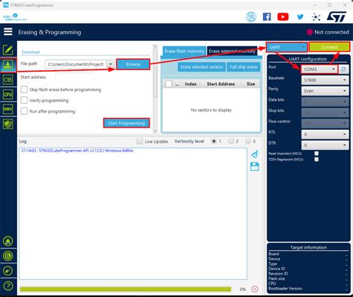
Task: Clear the log with broom icon
Action: click(x=255, y=154)
